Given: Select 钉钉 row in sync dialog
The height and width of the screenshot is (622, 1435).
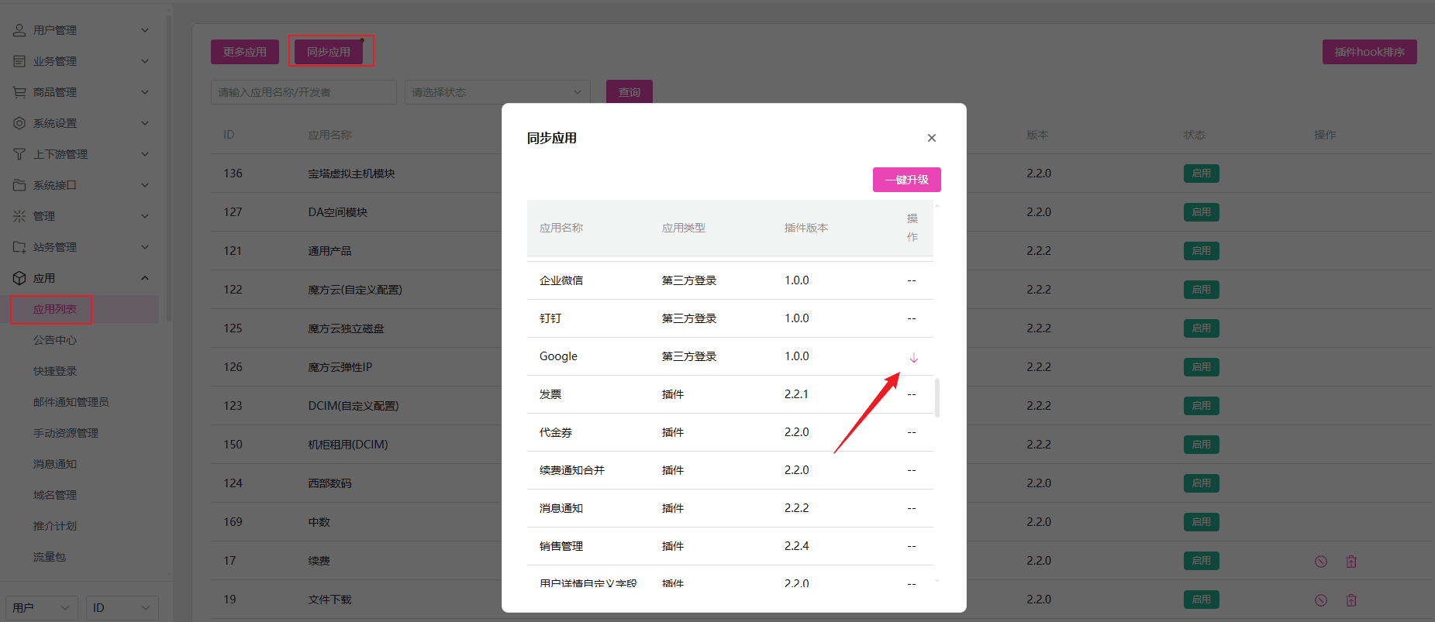Looking at the screenshot, I should point(730,318).
